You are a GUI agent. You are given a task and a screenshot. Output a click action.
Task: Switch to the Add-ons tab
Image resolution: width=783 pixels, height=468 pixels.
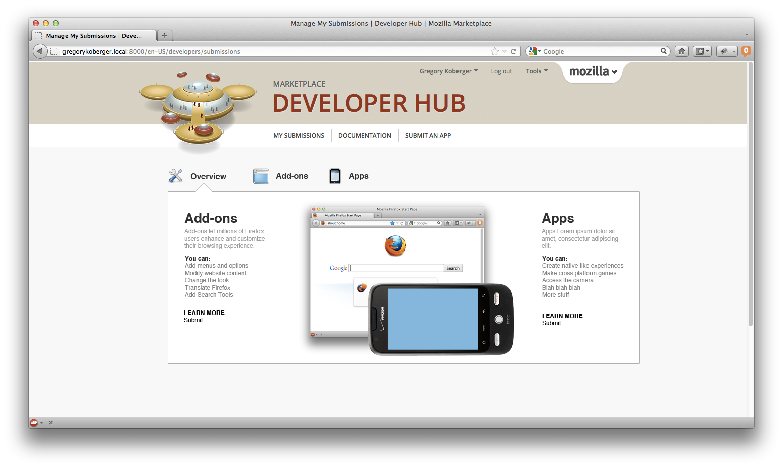coord(281,176)
